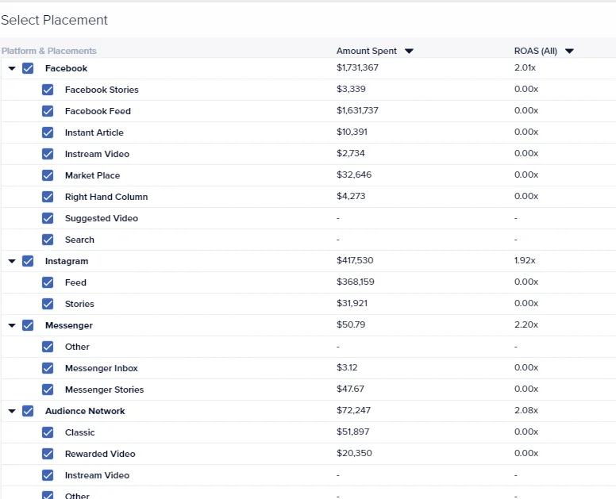616x499 pixels.
Task: Uncheck the Market Place checkbox
Action: coord(48,175)
